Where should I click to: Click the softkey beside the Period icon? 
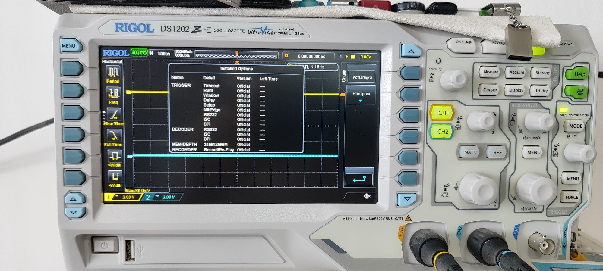click(72, 69)
